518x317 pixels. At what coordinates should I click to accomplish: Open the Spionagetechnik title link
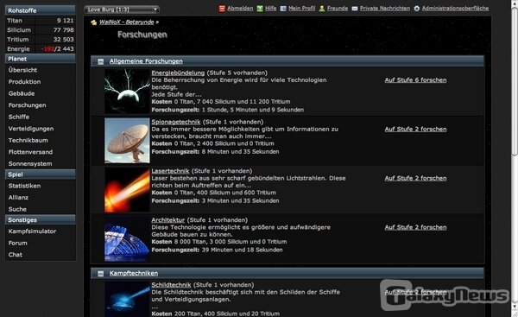(176, 122)
